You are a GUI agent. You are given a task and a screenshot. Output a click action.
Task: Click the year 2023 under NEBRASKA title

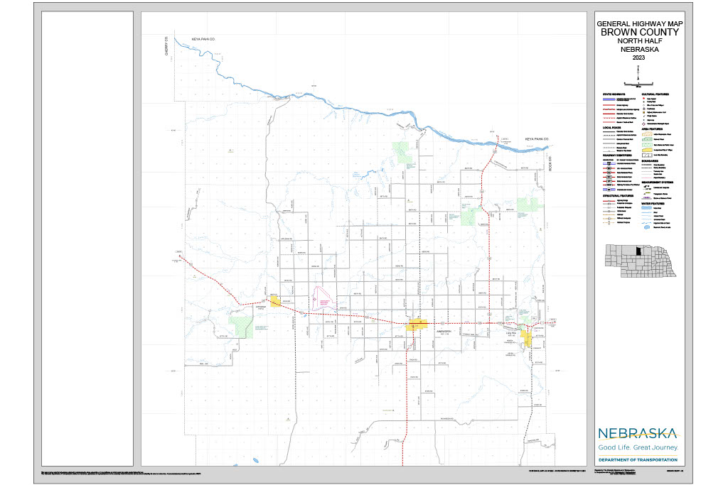638,58
